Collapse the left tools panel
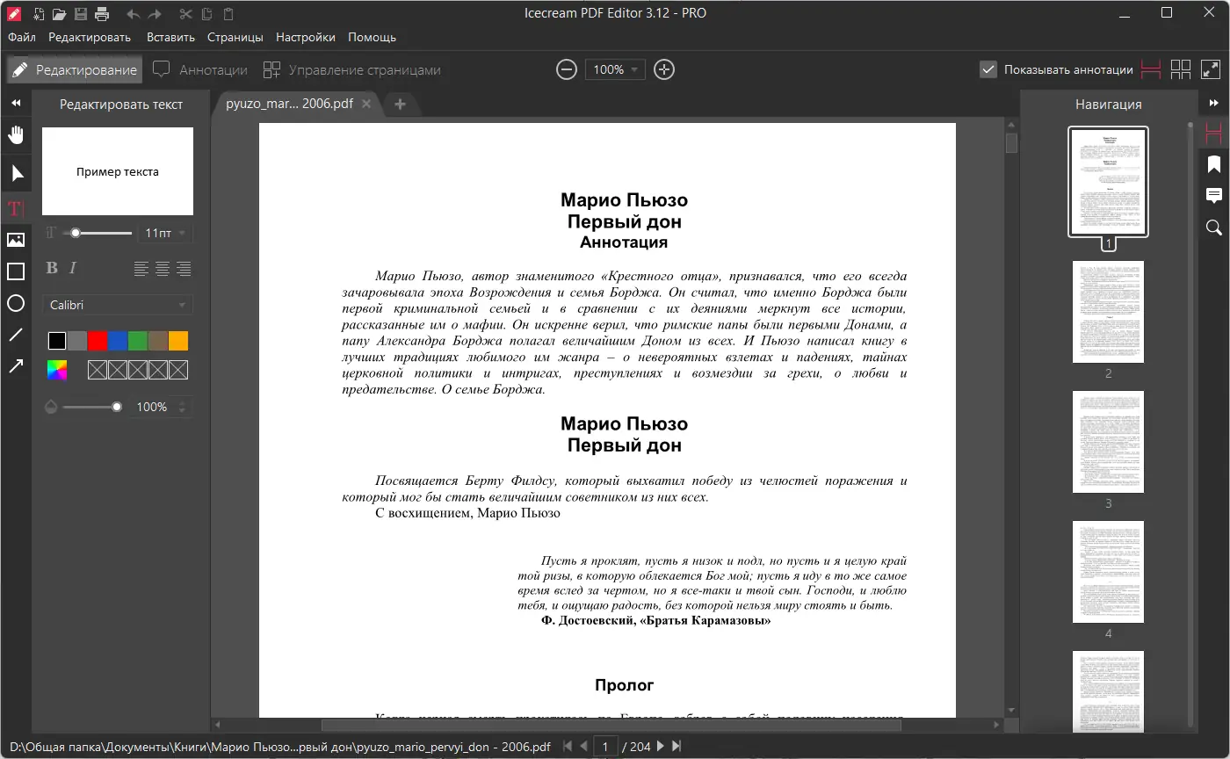 point(16,104)
